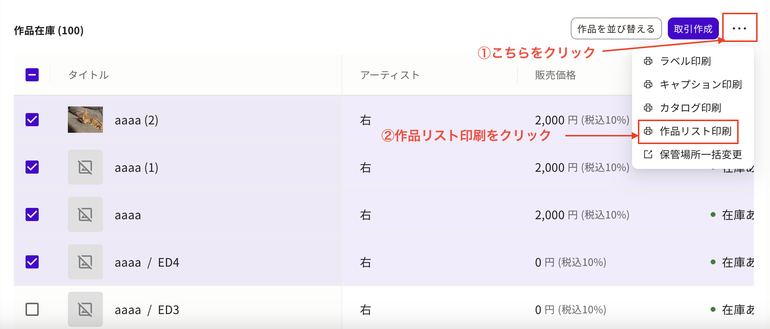This screenshot has height=329, width=770.
Task: Uncheck the aaaa row selection
Action: coord(32,214)
